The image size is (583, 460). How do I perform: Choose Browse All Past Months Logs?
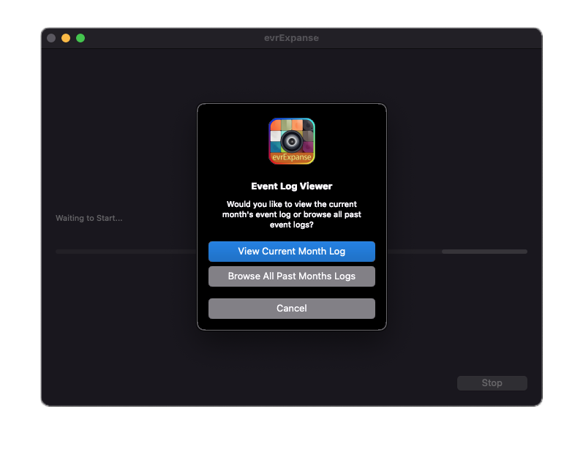point(291,276)
